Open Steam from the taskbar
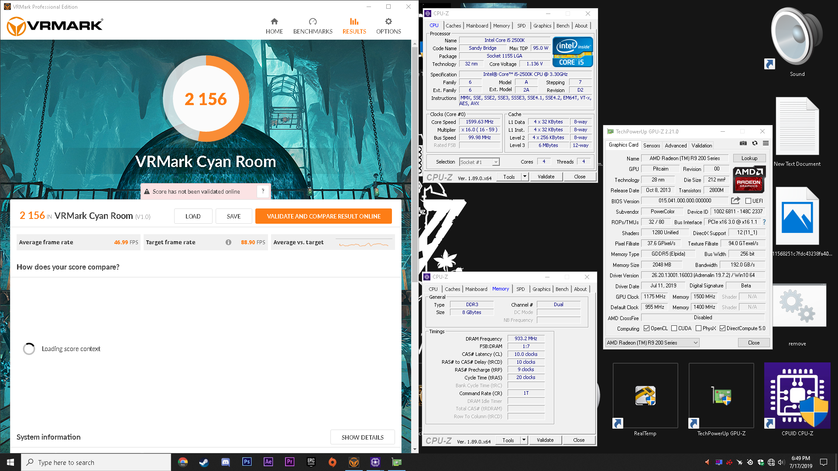 204,462
